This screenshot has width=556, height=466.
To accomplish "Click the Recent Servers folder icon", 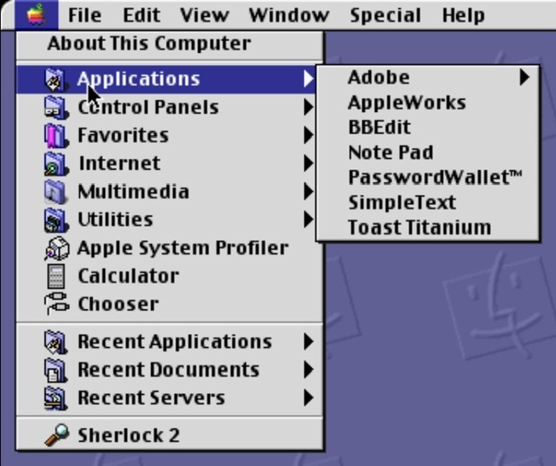I will (x=56, y=398).
